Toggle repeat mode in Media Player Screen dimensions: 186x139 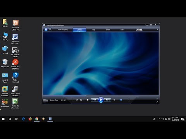(81, 100)
